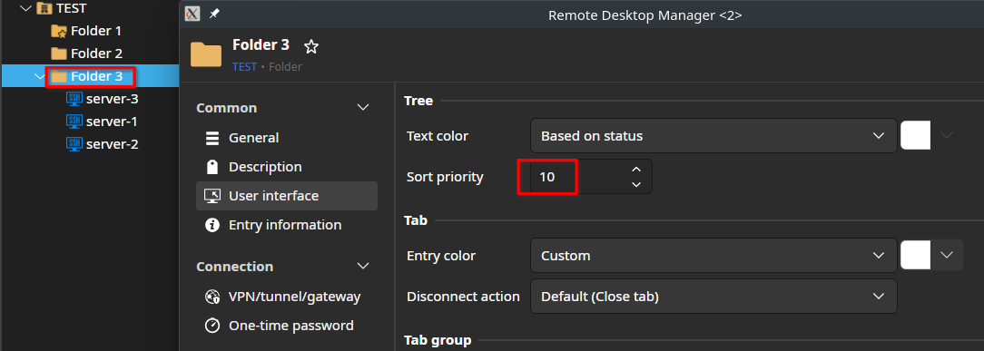The image size is (984, 351).
Task: Click the Folder 2 folder icon
Action: pos(58,54)
